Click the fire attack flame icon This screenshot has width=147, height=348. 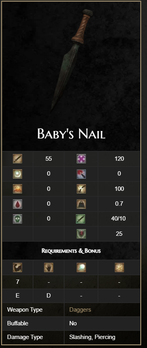(17, 188)
